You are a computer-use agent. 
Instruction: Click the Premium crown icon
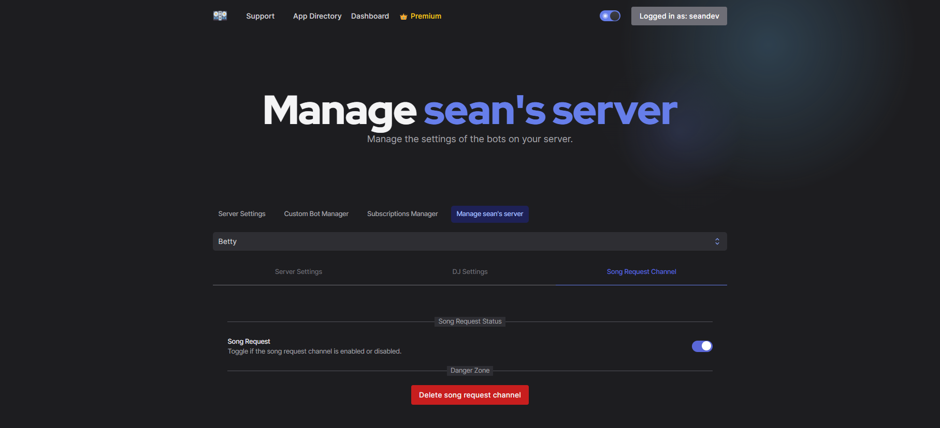403,17
